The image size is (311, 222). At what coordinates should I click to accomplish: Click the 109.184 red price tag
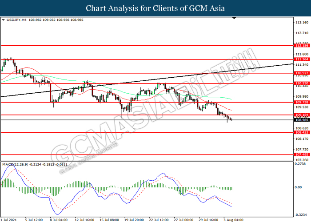[x=301, y=115]
